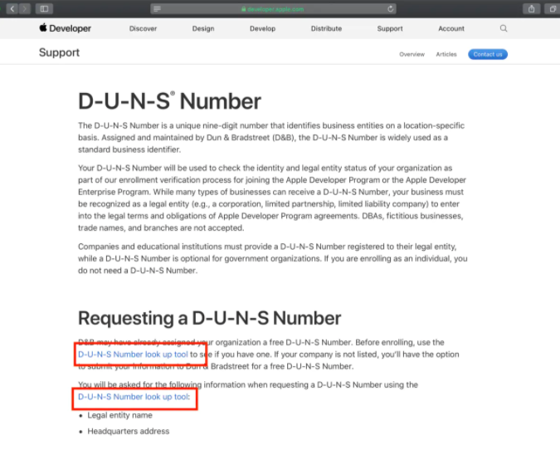The height and width of the screenshot is (450, 560).
Task: Open the Design menu
Action: click(x=203, y=28)
